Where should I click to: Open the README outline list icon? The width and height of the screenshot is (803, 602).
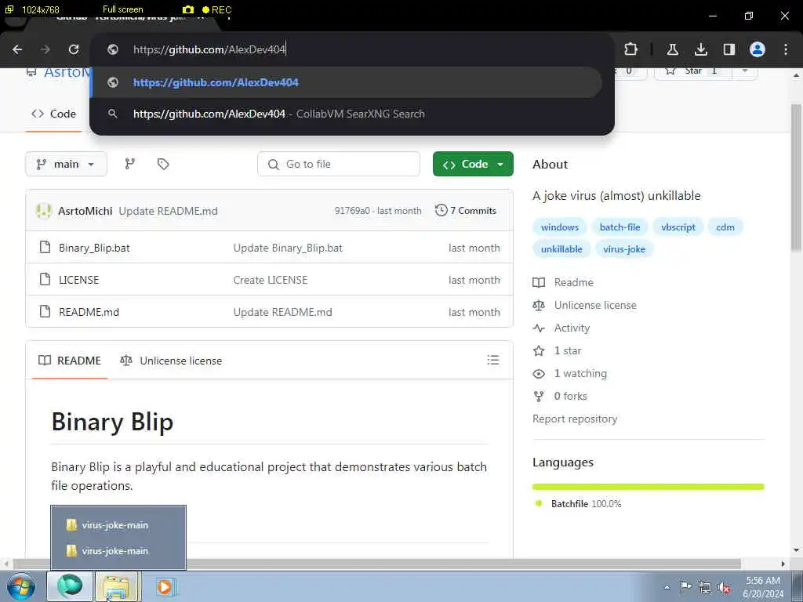tap(493, 360)
